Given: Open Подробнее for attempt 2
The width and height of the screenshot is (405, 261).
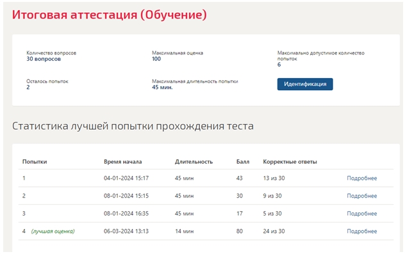Looking at the screenshot, I should pyautogui.click(x=362, y=196).
